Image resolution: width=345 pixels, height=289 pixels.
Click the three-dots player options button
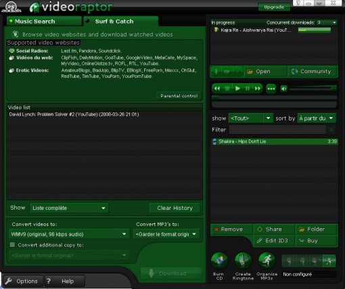tap(271, 89)
